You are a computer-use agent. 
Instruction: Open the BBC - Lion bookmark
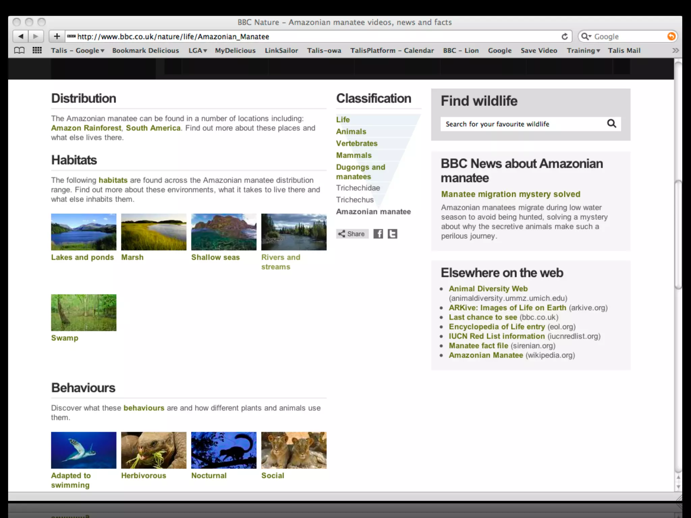pos(461,51)
